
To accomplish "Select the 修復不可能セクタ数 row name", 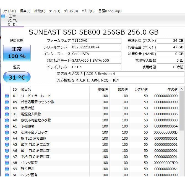I will 36,120.
